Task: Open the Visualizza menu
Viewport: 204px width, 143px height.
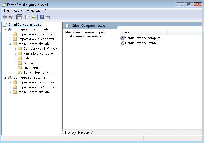Action: click(x=34, y=11)
